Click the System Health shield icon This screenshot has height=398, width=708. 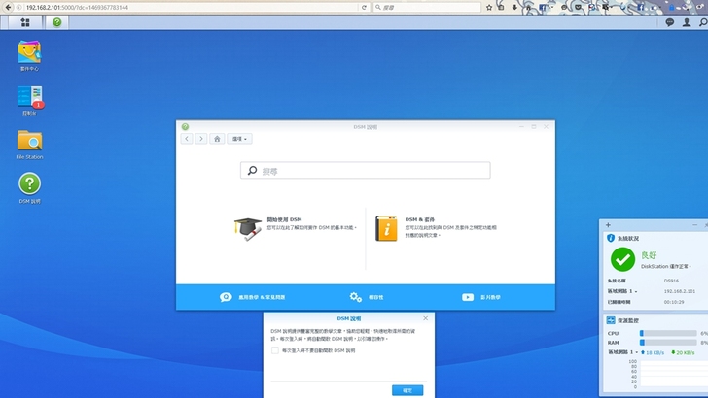(x=611, y=238)
